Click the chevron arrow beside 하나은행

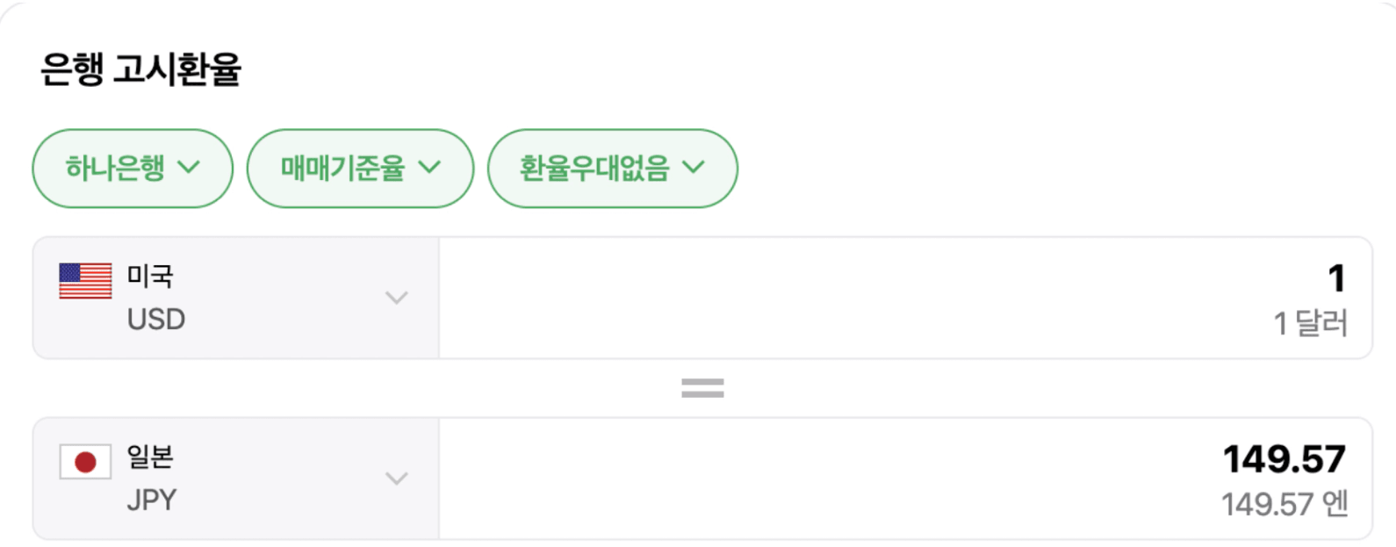[x=189, y=167]
